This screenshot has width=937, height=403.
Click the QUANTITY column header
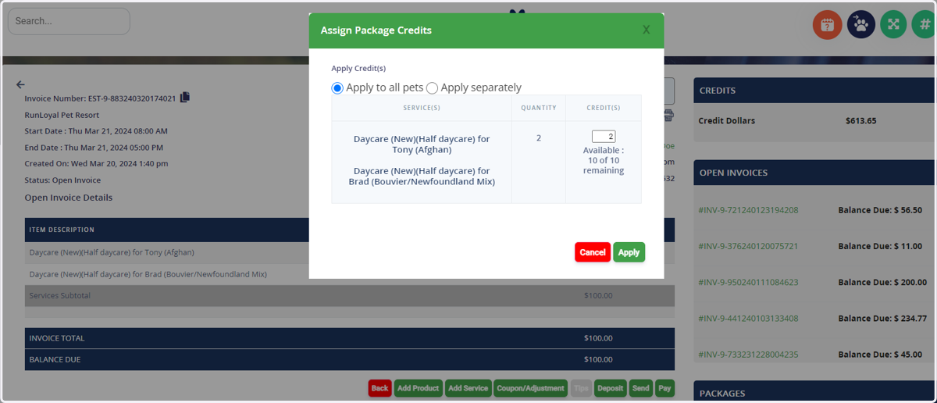539,108
